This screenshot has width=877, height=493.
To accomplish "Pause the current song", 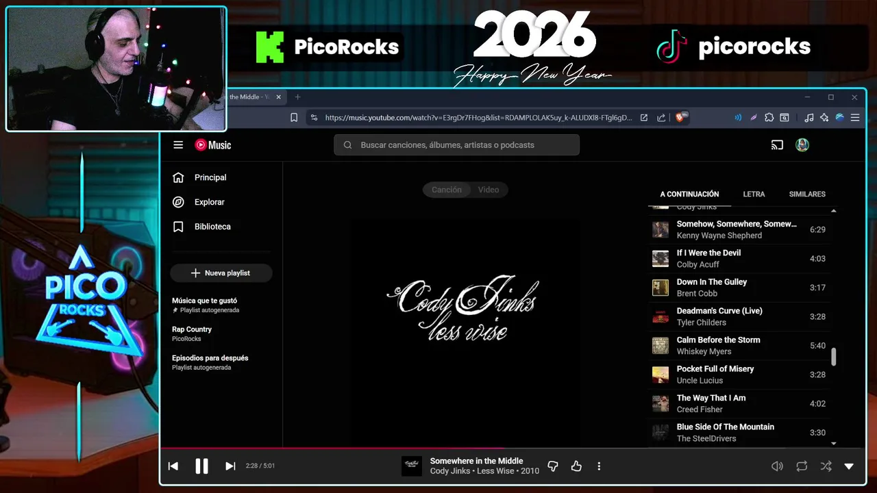I will [x=201, y=466].
